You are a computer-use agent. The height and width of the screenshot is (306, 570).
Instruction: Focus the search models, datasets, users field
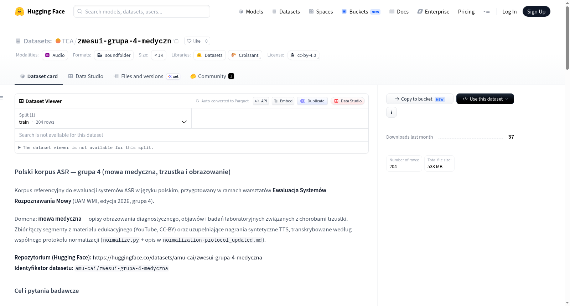tap(142, 11)
